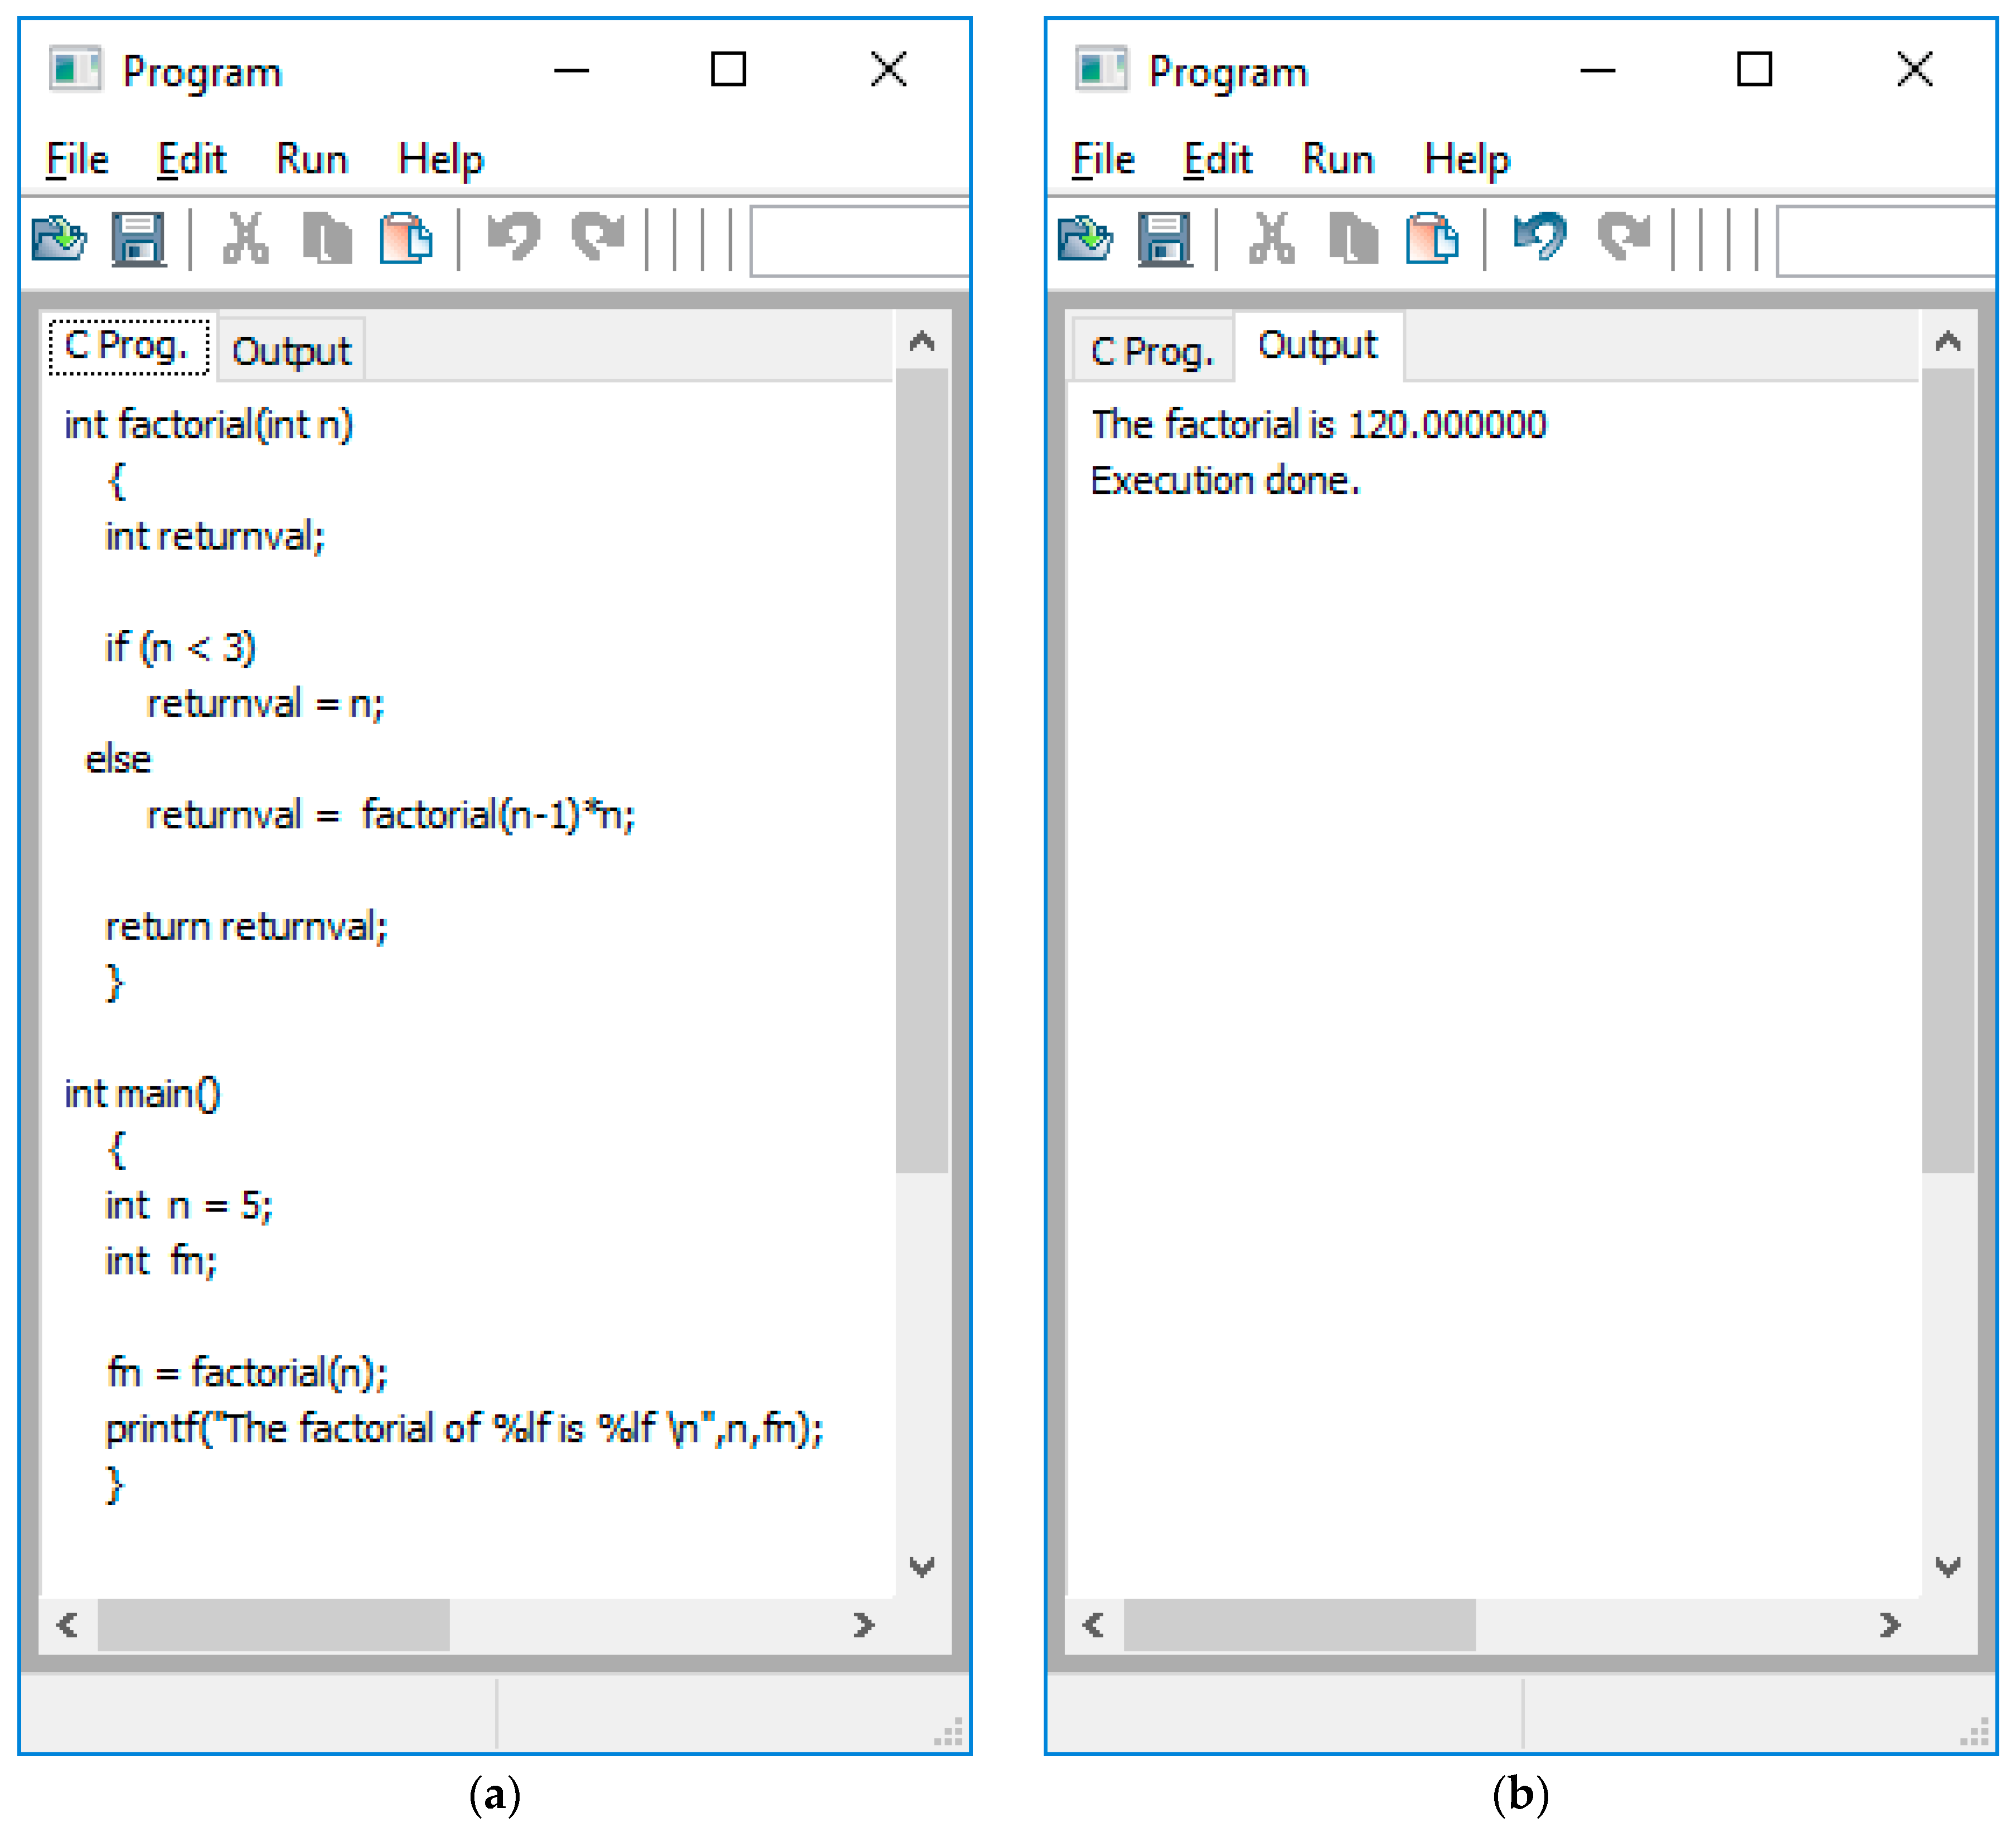Click the Copy icon in left window
This screenshot has height=1837, width=2016.
[327, 239]
